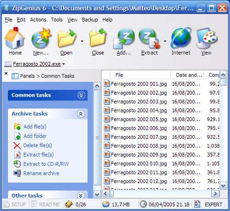Open the View menu
Viewport: 230px width, 211px height.
pyautogui.click(x=72, y=20)
